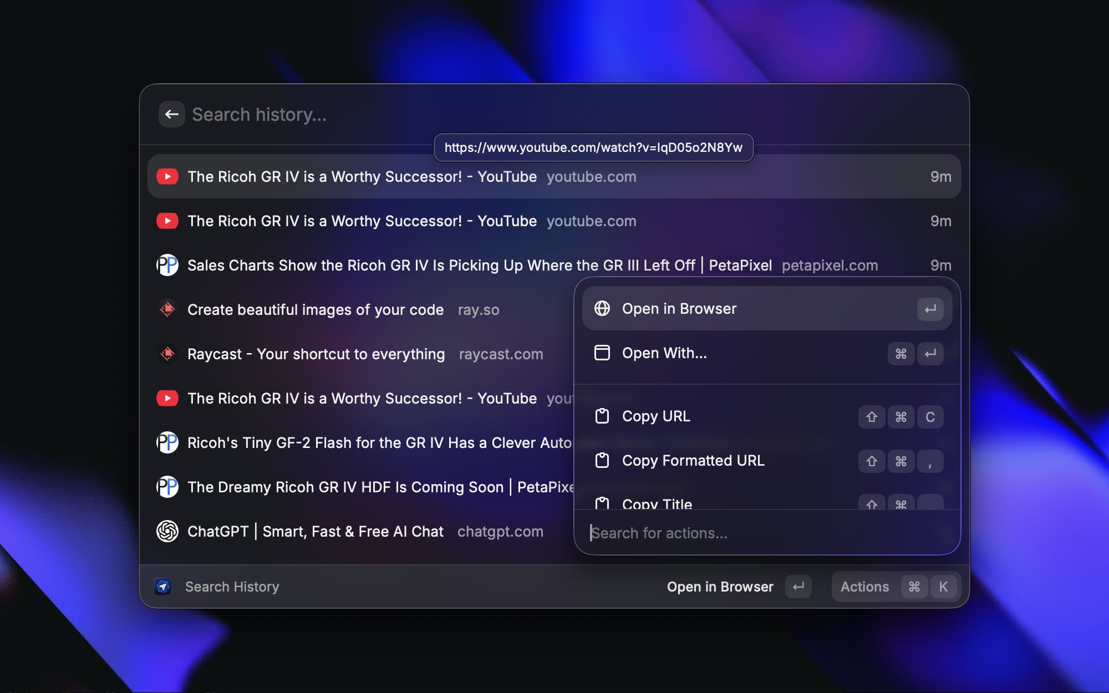This screenshot has width=1109, height=693.
Task: Open the Sales Charts PetaPixel history entry
Action: click(x=479, y=266)
